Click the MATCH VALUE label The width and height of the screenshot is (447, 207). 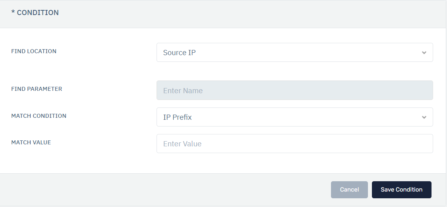pyautogui.click(x=31, y=142)
